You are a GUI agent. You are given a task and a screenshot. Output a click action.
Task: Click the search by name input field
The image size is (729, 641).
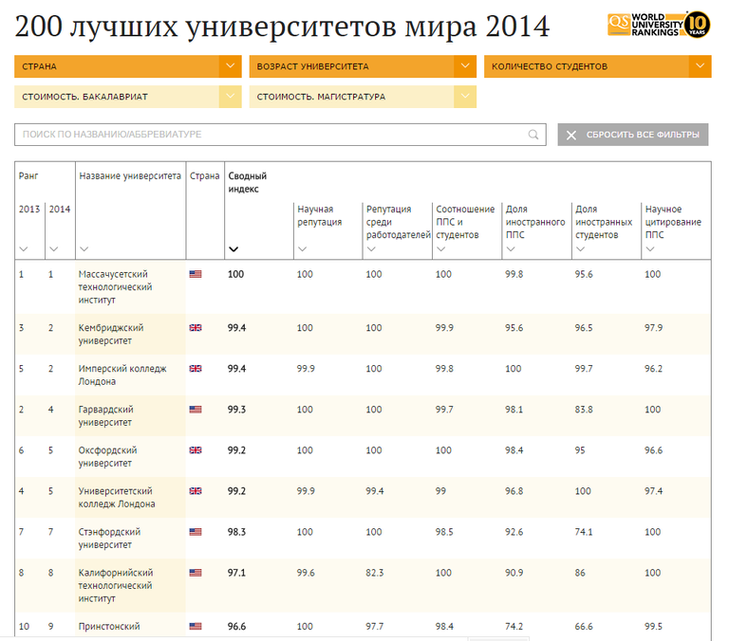pyautogui.click(x=280, y=135)
